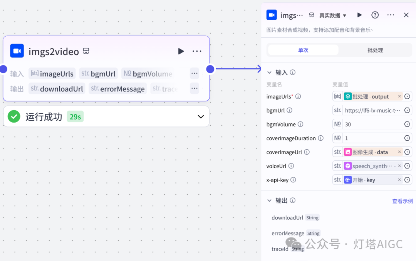Collapse the 输出 section
The width and height of the screenshot is (416, 261).
(269, 200)
